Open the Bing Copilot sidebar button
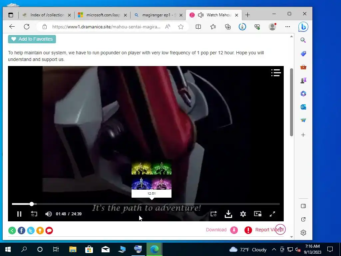Image resolution: width=341 pixels, height=256 pixels. click(303, 27)
